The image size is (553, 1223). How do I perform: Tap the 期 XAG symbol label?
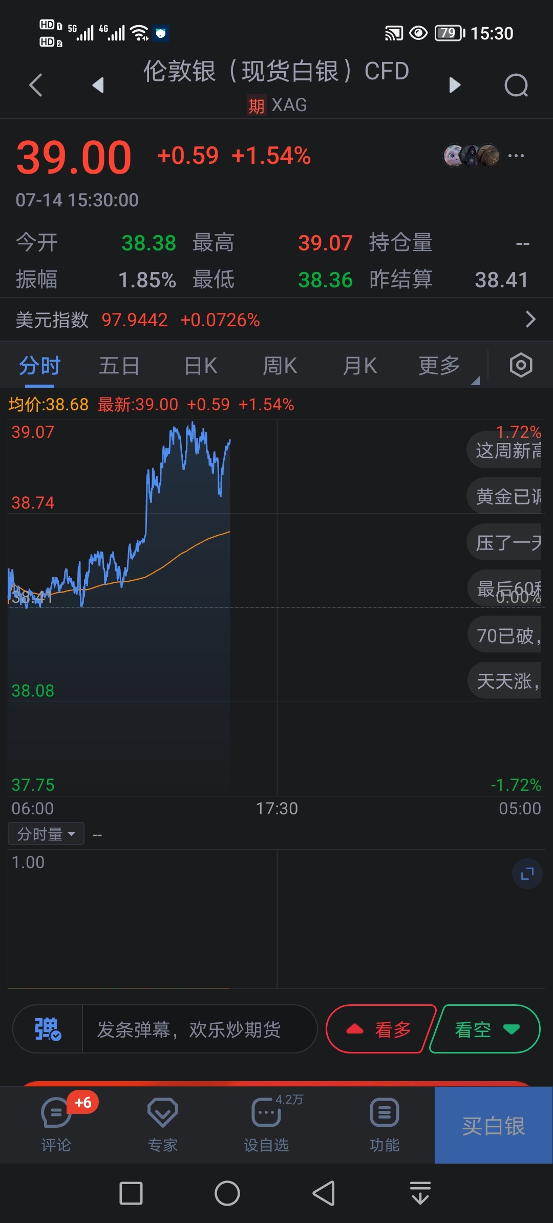click(x=277, y=106)
